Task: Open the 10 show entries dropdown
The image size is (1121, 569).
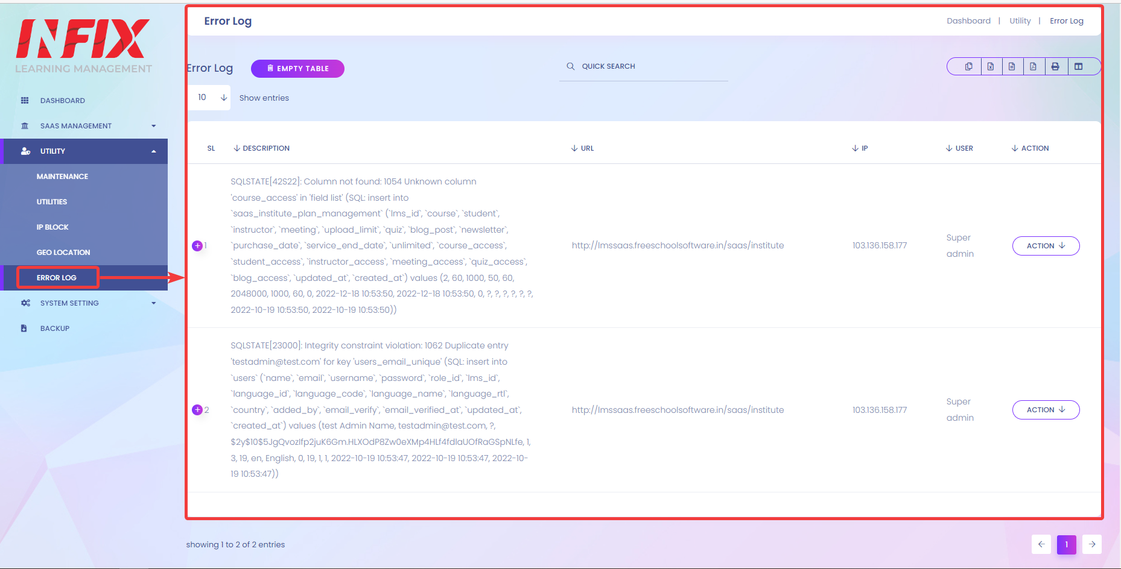Action: pos(209,98)
